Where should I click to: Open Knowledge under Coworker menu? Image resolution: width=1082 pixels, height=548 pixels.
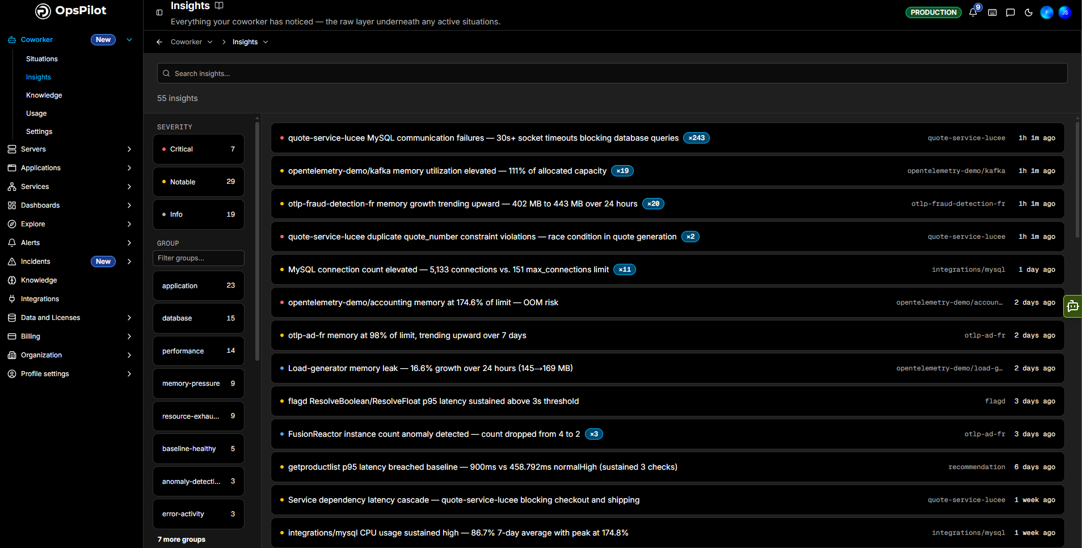(x=44, y=95)
